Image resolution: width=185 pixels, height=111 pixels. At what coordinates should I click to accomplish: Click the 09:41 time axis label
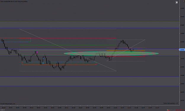[x=11, y=108]
